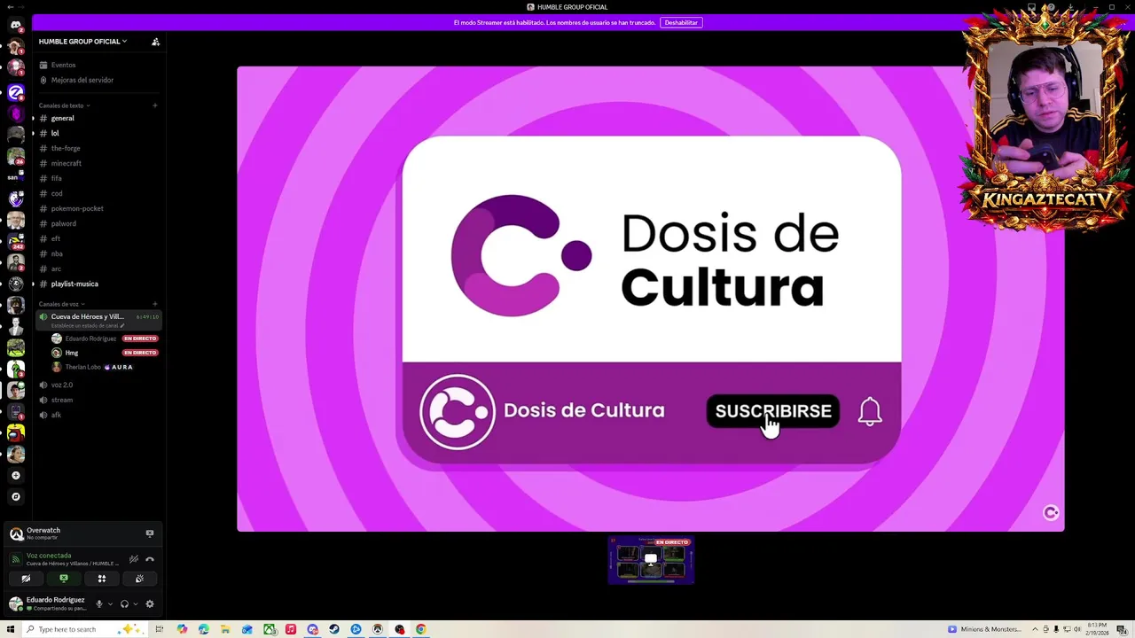
Task: Open Mejoras del servidor boost icon
Action: (43, 80)
